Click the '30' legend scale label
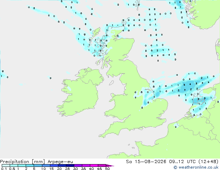220x170 pixels. click(75, 169)
